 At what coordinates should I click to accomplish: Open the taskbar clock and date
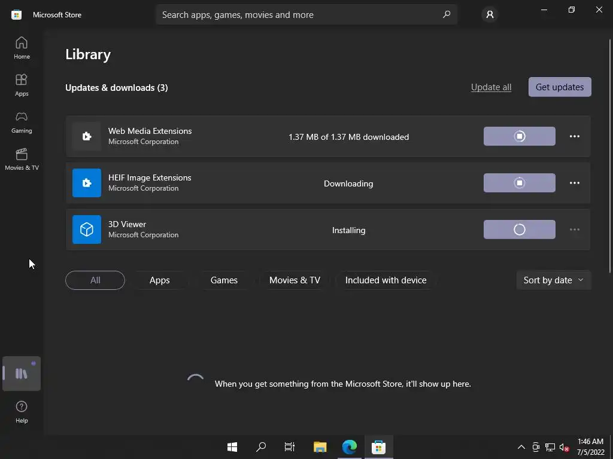[591, 447]
